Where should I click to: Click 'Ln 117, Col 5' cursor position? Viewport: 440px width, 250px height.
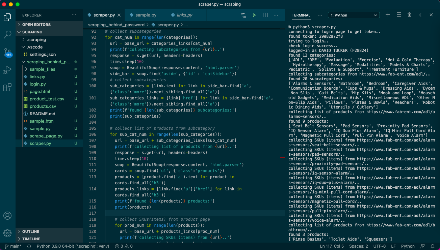tap(332, 246)
